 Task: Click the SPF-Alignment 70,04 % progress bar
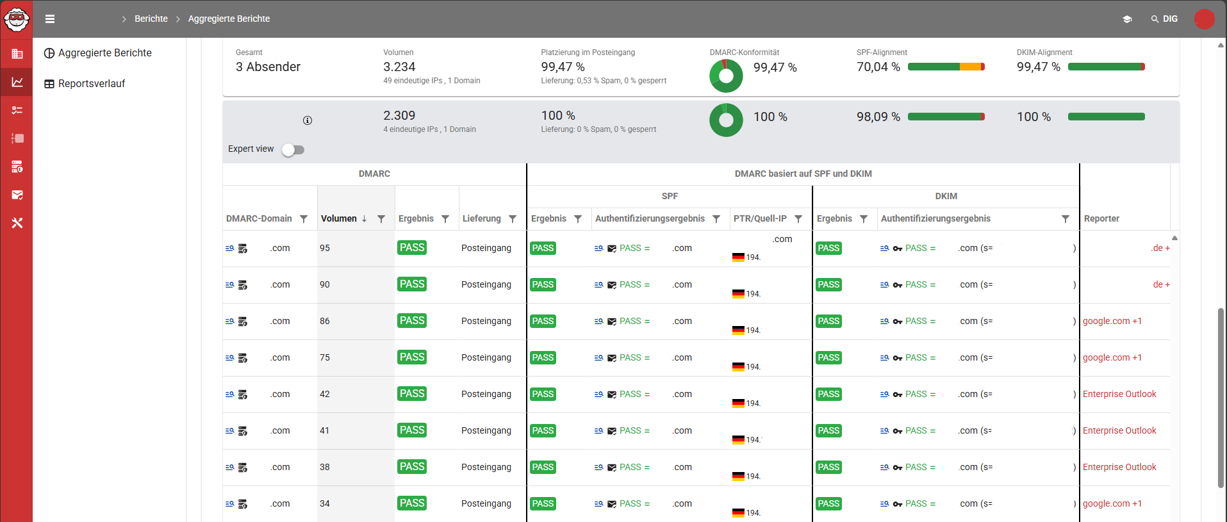(x=946, y=67)
